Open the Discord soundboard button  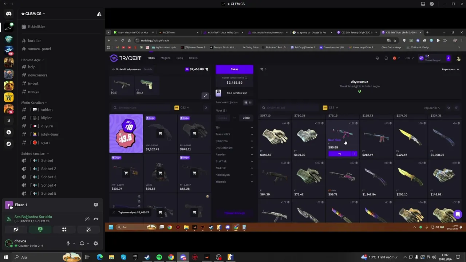tap(88, 230)
